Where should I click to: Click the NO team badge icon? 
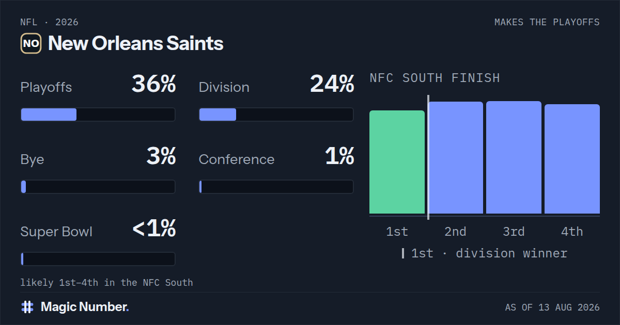(x=31, y=43)
